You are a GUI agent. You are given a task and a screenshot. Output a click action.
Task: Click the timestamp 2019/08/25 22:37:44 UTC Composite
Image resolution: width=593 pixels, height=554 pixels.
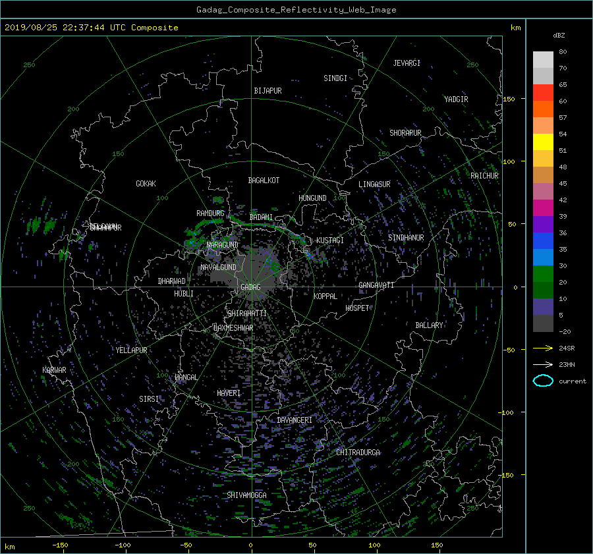point(91,28)
